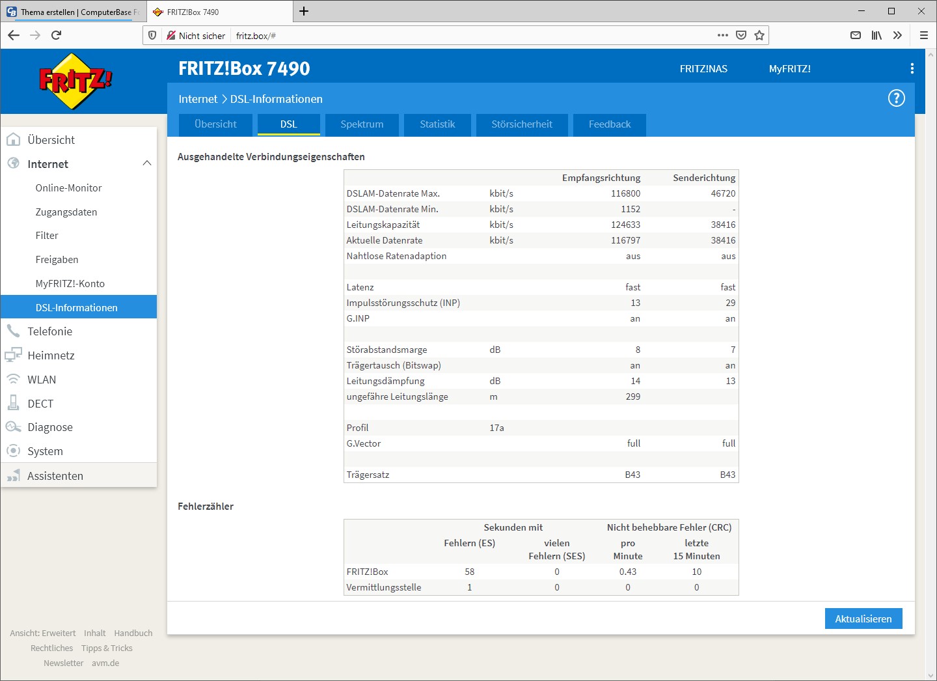
Task: Click the Aktualisieren button
Action: point(863,618)
